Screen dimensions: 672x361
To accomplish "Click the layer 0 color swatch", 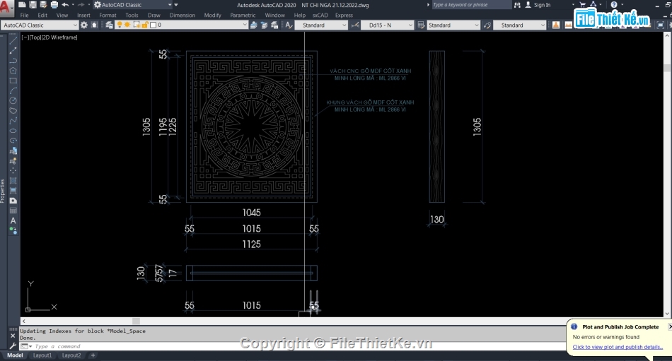I will coord(153,25).
